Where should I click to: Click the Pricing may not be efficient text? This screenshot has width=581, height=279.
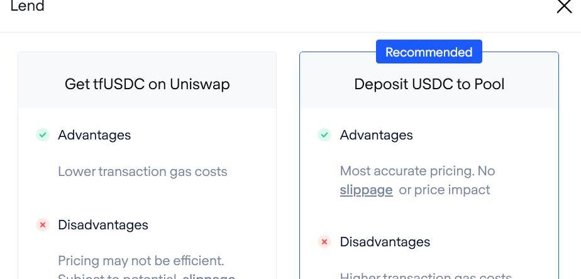pos(141,260)
